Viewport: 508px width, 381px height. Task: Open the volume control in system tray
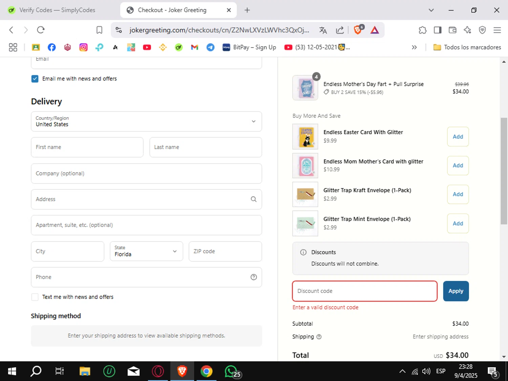426,372
